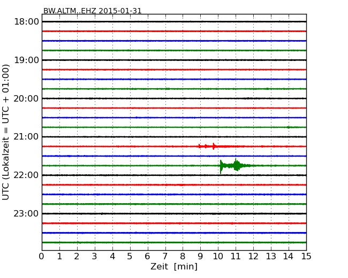Click the x-axis tick label 7
This screenshot has width=348, height=278.
[x=165, y=256]
